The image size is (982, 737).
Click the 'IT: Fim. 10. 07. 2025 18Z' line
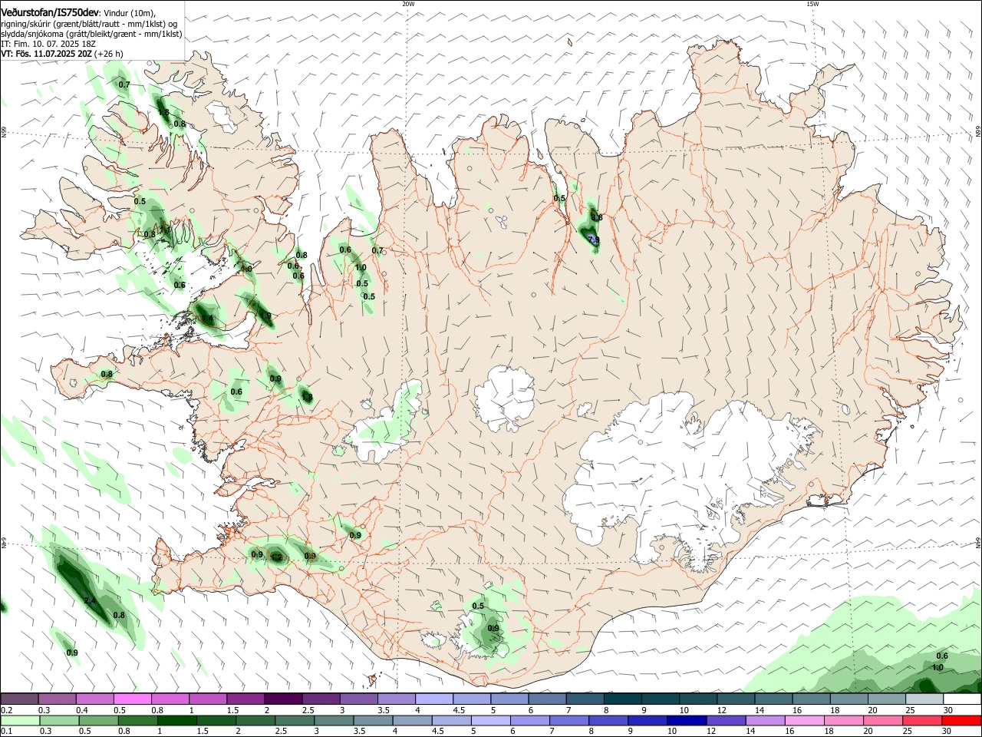[48, 44]
